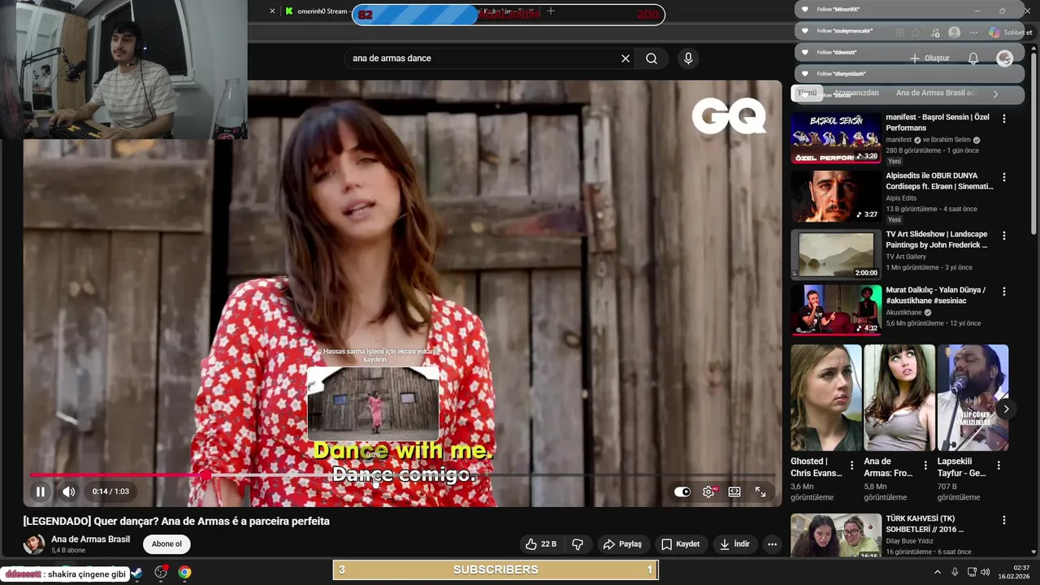This screenshot has width=1040, height=585.
Task: Open the network tray icon
Action: point(972,572)
